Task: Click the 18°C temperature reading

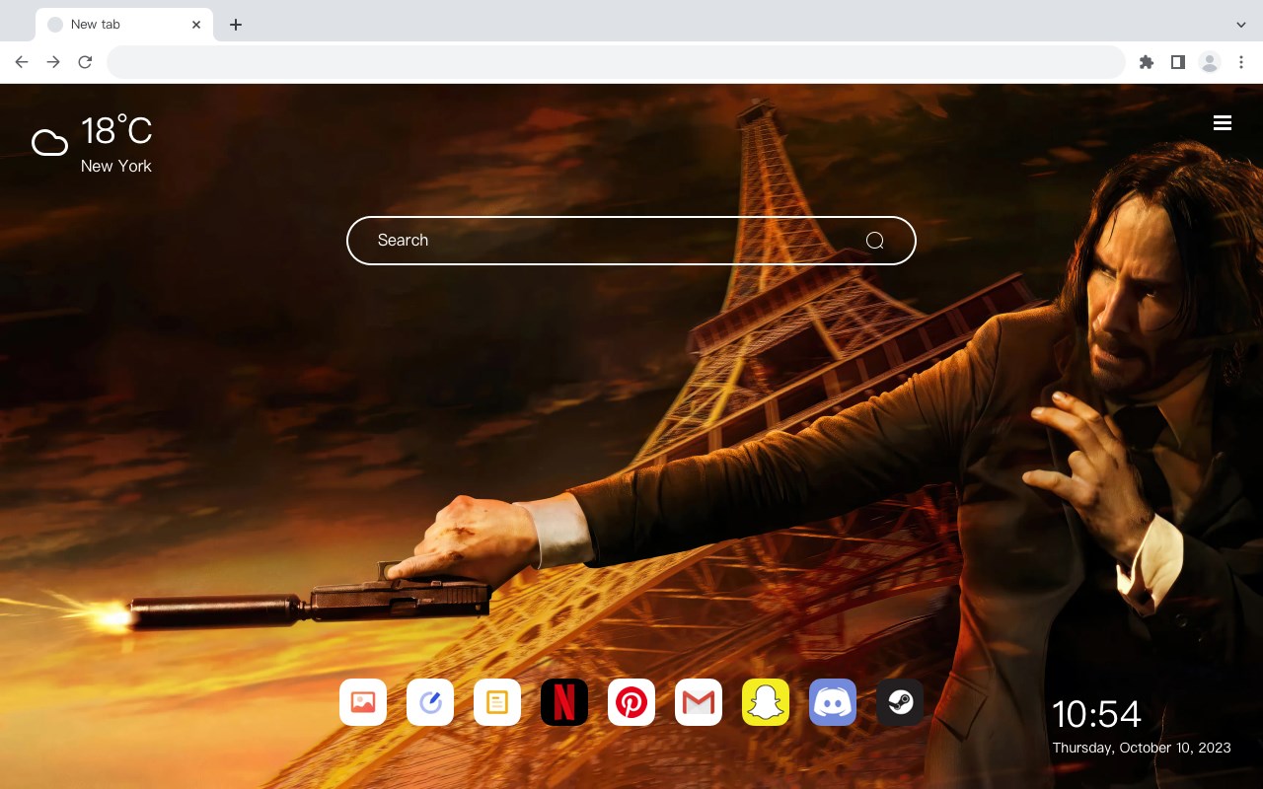Action: (116, 131)
